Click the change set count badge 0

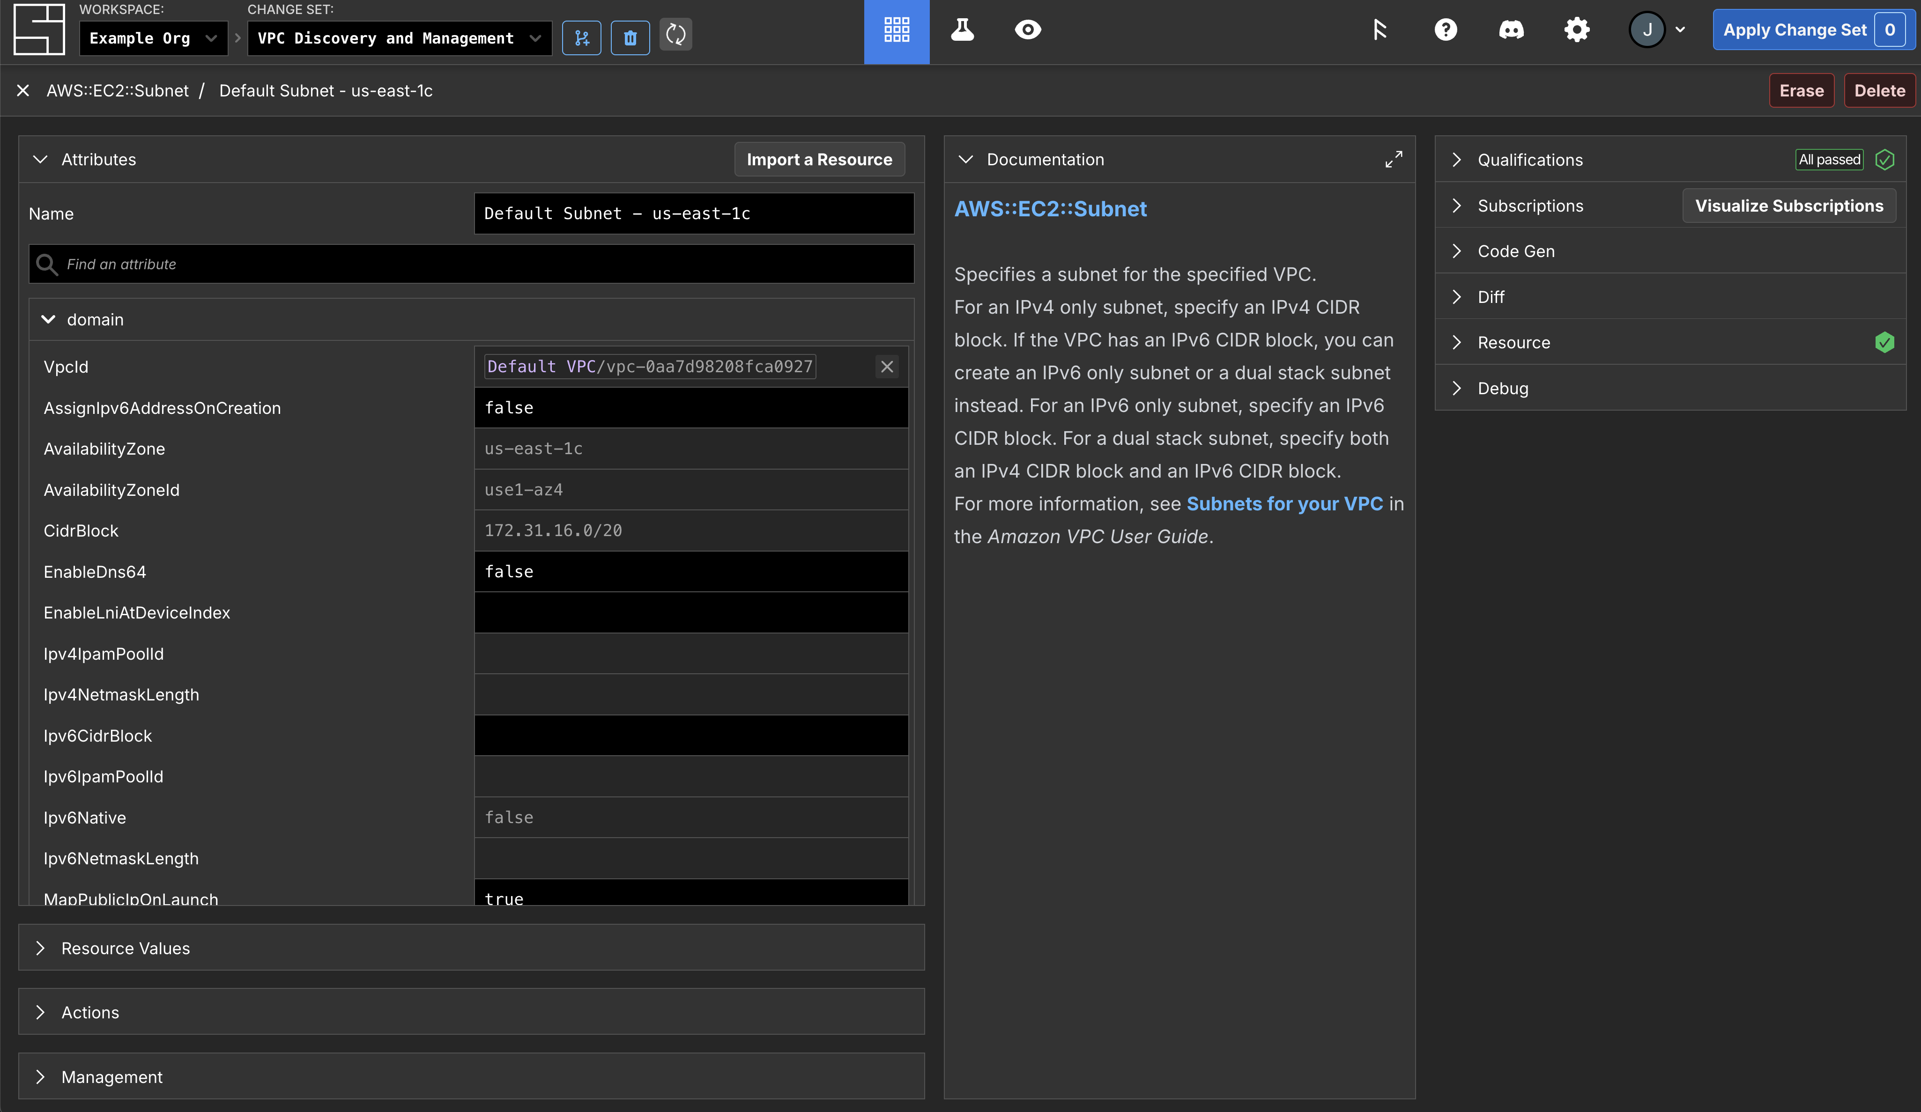point(1890,30)
